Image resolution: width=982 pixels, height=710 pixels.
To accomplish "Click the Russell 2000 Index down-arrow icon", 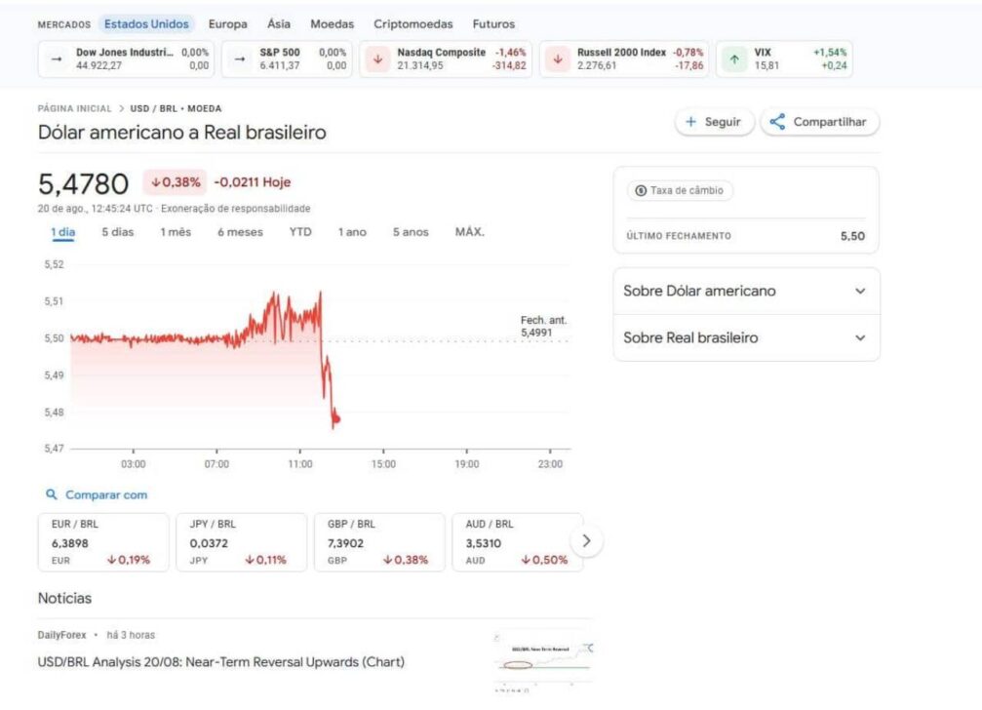I will 558,59.
